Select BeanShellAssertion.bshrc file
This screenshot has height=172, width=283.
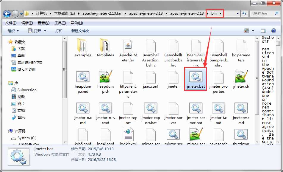pyautogui.click(x=151, y=53)
